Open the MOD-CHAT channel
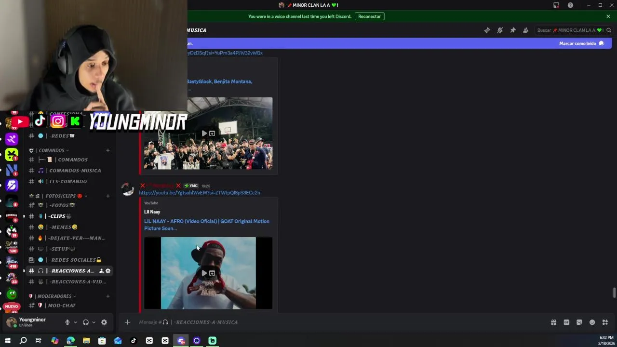617x347 pixels. tap(70, 306)
